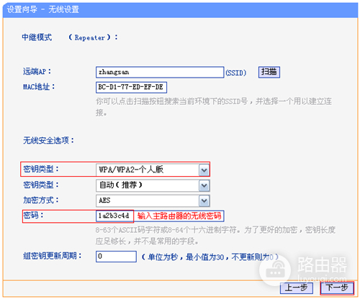Click the 8-63个ASCII码字符 password hint text
The height and width of the screenshot is (299, 360).
[x=215, y=235]
